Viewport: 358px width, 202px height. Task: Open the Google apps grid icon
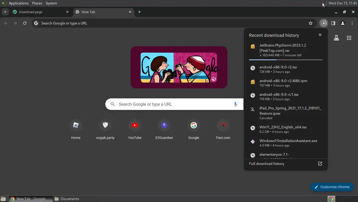tap(349, 38)
